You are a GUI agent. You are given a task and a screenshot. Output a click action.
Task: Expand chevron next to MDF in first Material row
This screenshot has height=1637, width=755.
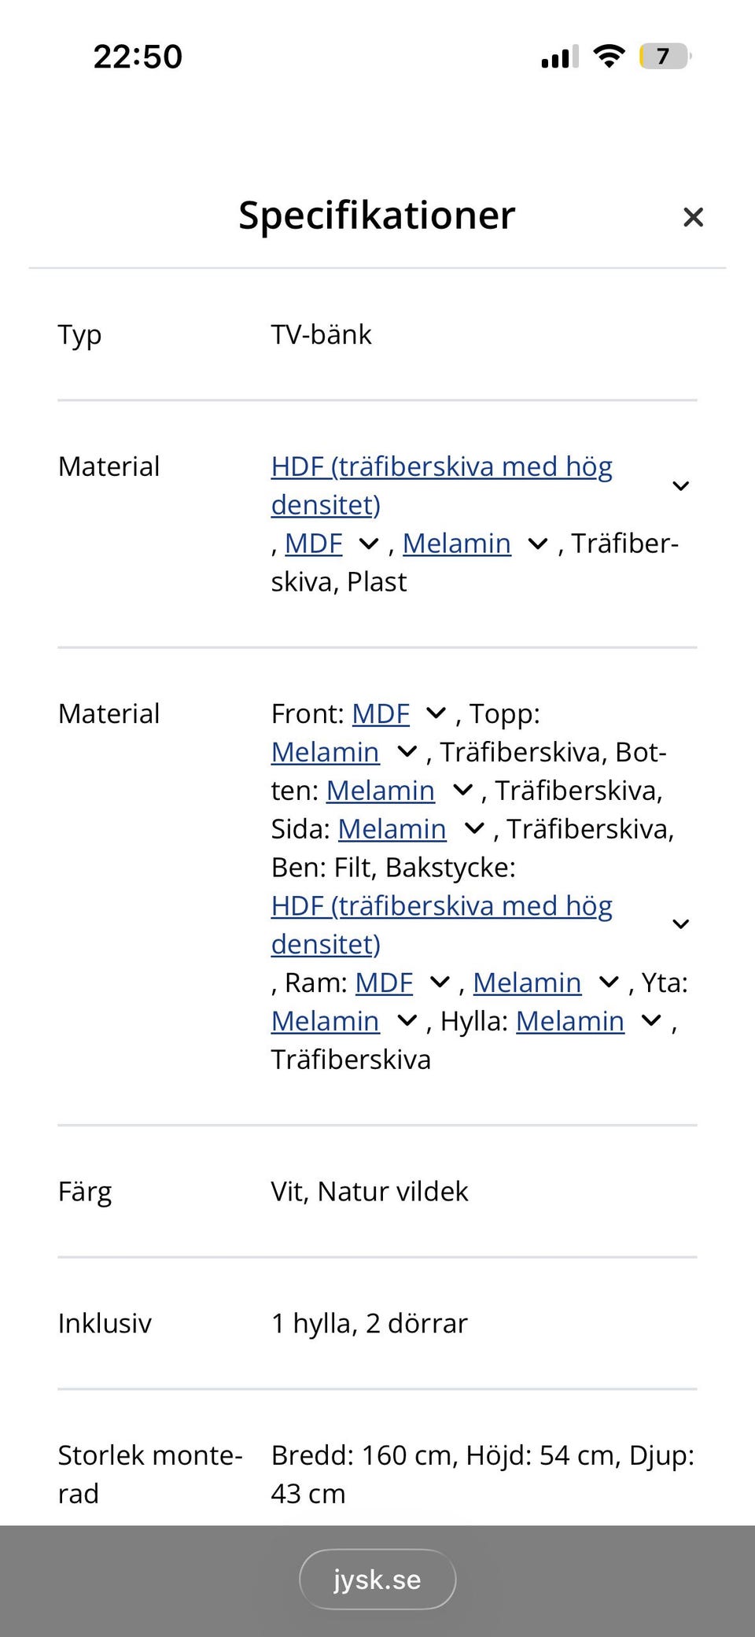click(x=368, y=544)
